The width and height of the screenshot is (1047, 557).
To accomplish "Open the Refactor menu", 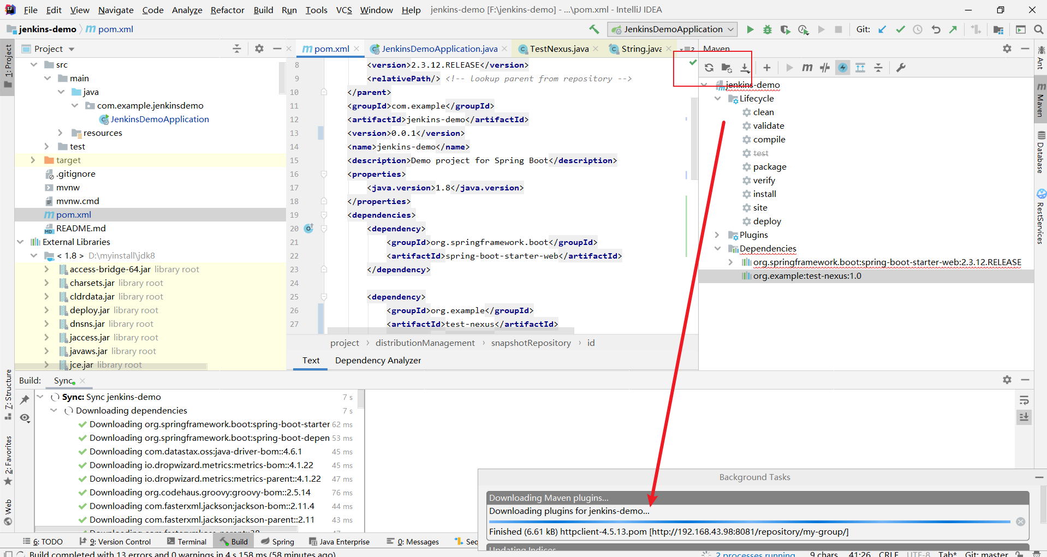I will pos(227,10).
